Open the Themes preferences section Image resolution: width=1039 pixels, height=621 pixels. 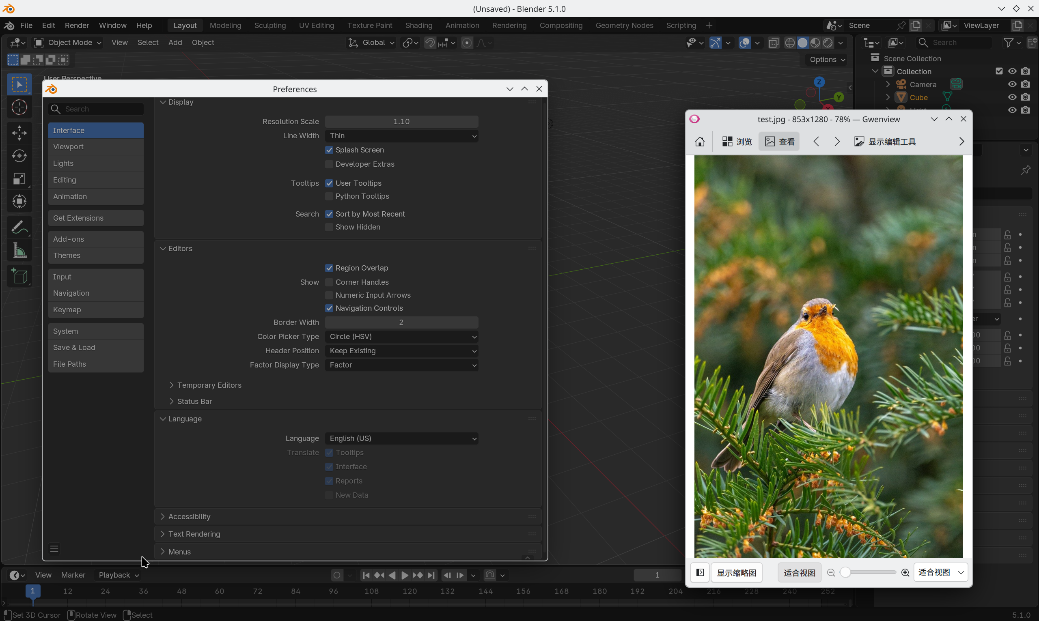95,255
